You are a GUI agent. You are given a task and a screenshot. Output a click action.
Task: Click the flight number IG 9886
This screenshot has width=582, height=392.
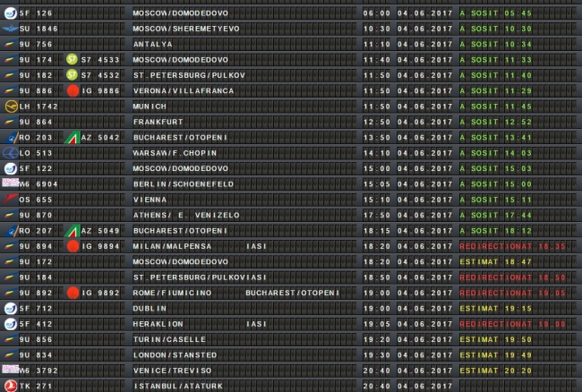100,91
